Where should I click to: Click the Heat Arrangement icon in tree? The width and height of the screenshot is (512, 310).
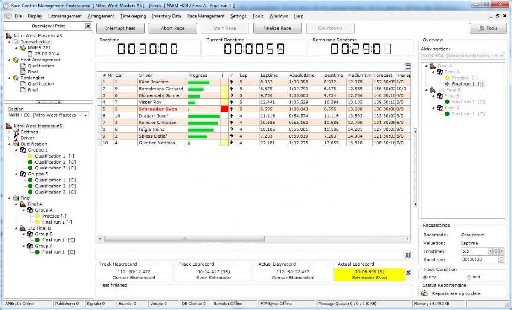[16, 60]
